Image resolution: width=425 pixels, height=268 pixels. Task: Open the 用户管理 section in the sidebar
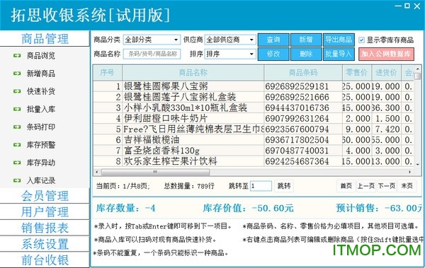(x=45, y=211)
